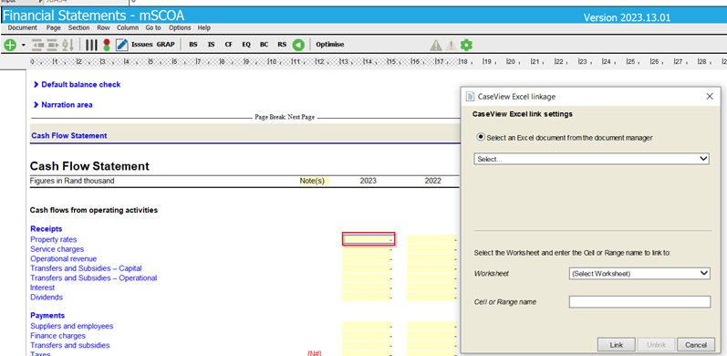Screen dimensions: 727x356
Task: Open the Section menu
Action: click(x=78, y=28)
